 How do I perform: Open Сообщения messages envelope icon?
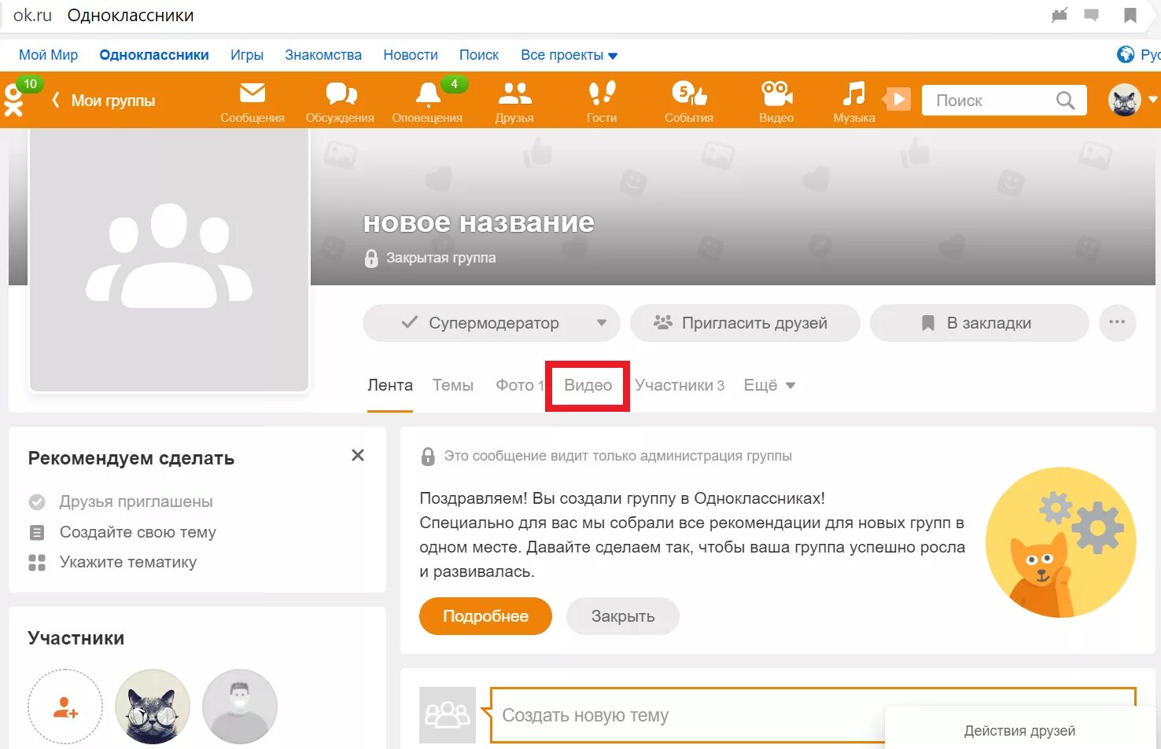[252, 94]
